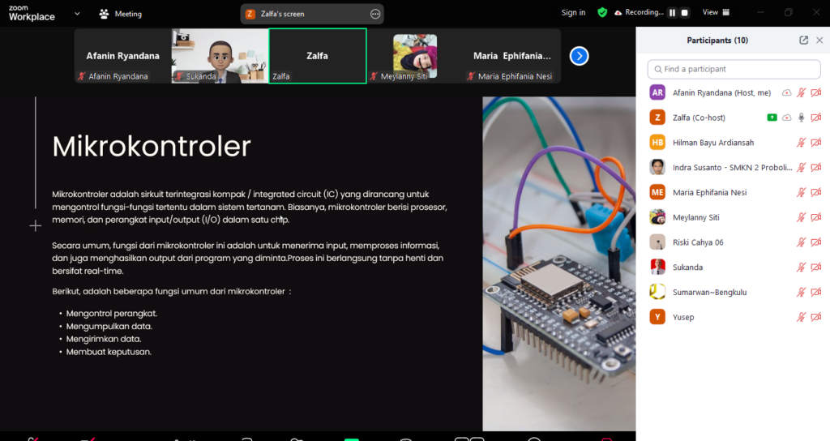Click the Membuat keputusan bullet item

(x=109, y=352)
